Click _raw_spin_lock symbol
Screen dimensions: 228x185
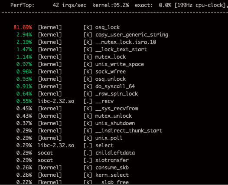coord(117,94)
